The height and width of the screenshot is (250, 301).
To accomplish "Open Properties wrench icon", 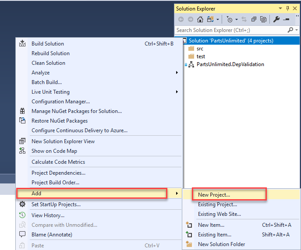I will point(276,19).
